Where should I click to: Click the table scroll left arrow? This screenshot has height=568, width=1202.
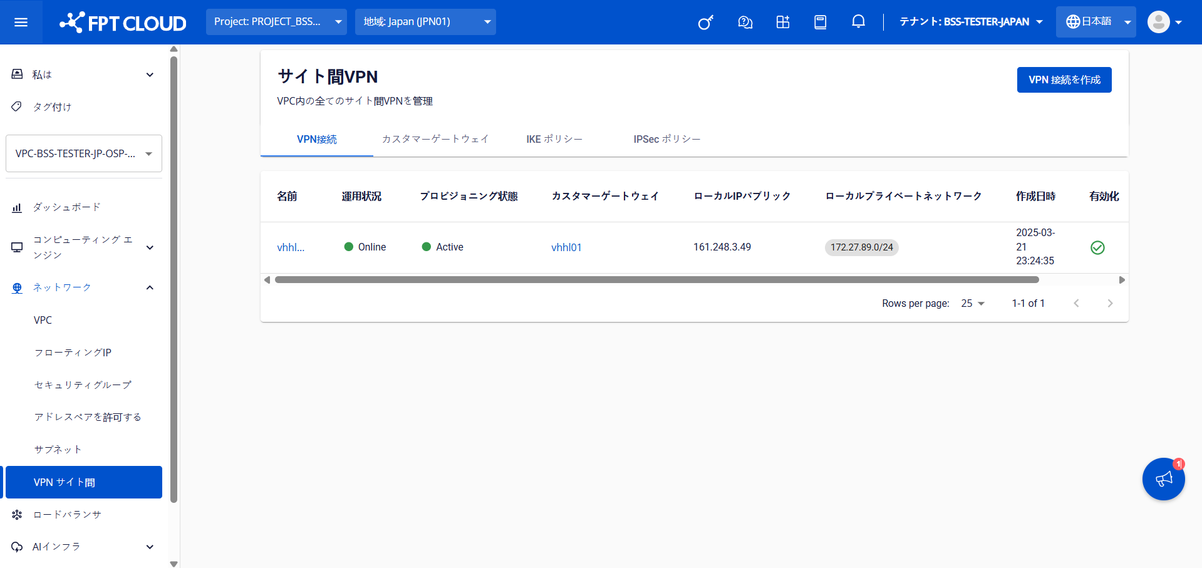(x=267, y=280)
